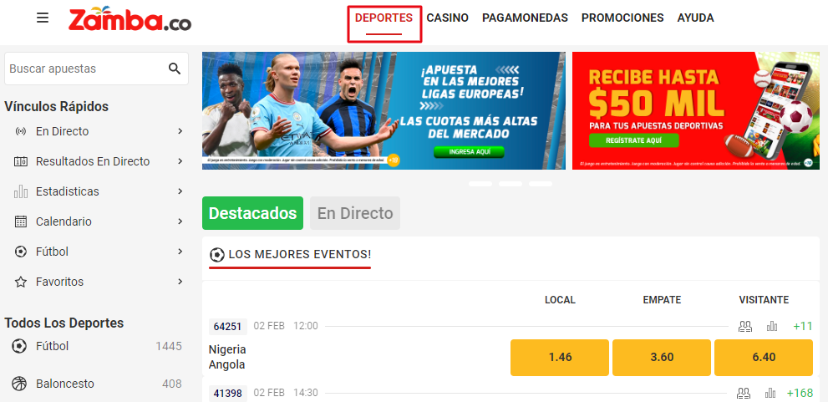Image resolution: width=828 pixels, height=402 pixels.
Task: Click the search magnifier icon
Action: click(x=175, y=69)
